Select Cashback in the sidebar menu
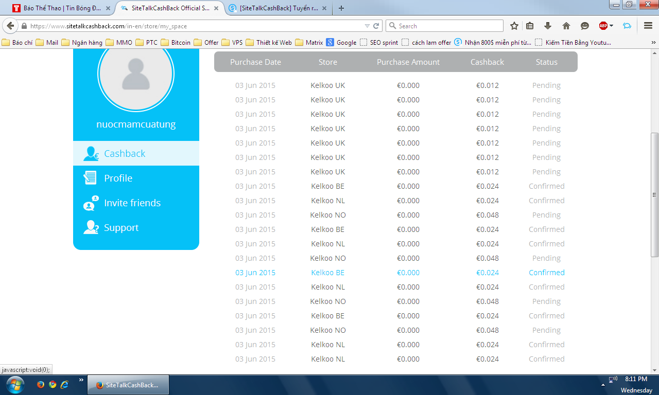This screenshot has height=395, width=659. point(136,153)
